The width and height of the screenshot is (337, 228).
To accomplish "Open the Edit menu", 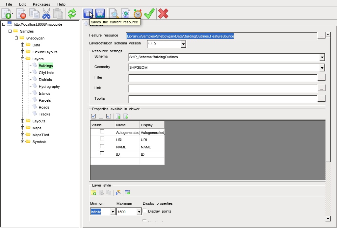I will point(22,4).
